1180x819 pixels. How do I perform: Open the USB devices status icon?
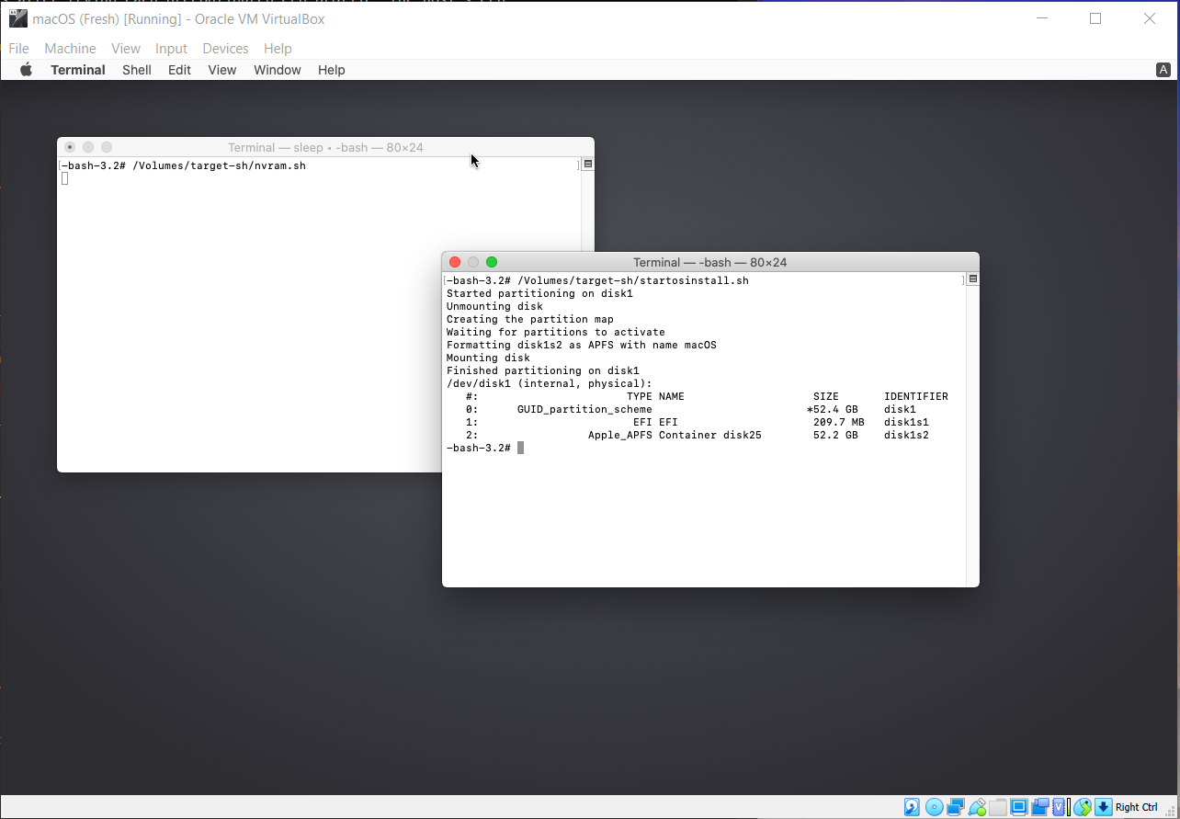978,806
